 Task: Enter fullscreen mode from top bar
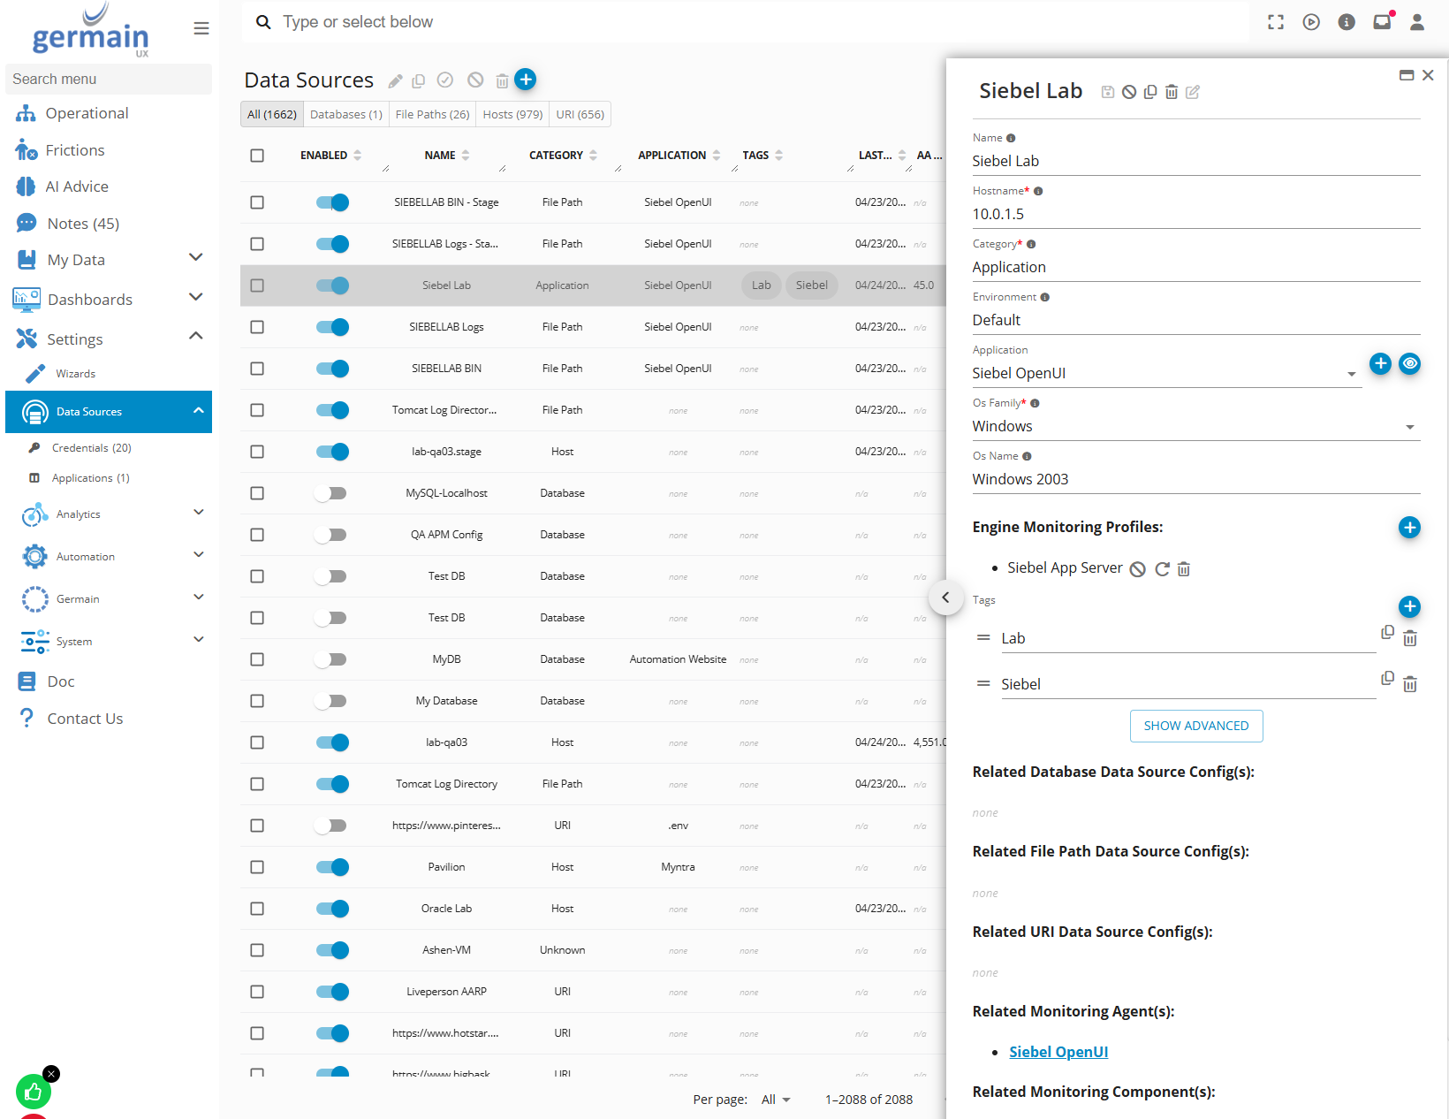pyautogui.click(x=1276, y=22)
